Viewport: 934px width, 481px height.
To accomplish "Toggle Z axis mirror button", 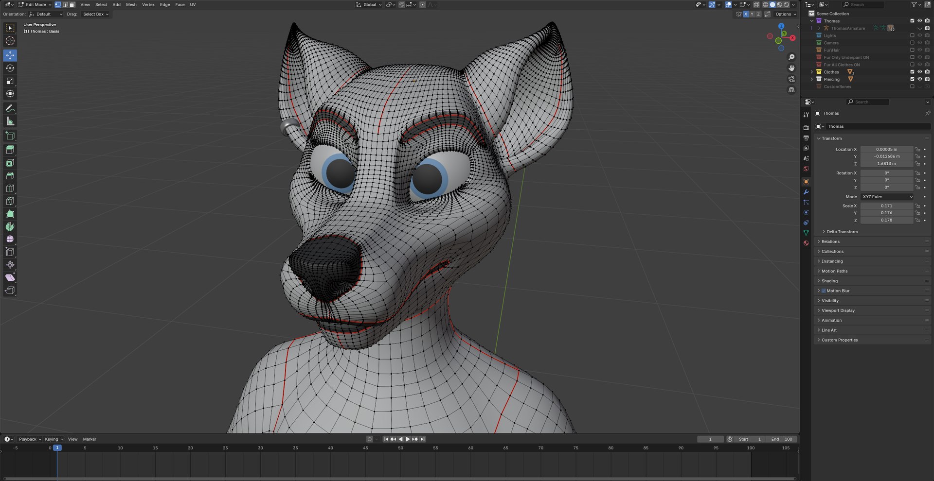I will (x=758, y=14).
